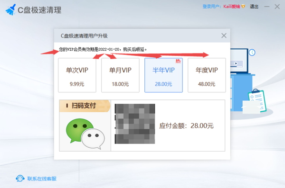
Task: Click the blurred payment QR code
Action: pyautogui.click(x=135, y=124)
